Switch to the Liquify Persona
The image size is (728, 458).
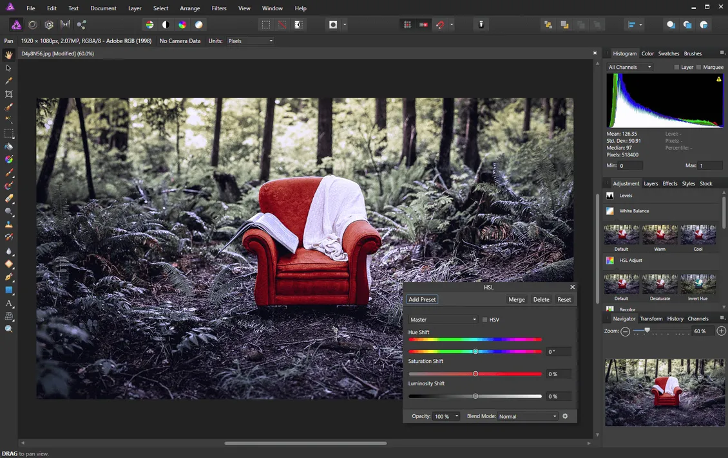(x=32, y=25)
